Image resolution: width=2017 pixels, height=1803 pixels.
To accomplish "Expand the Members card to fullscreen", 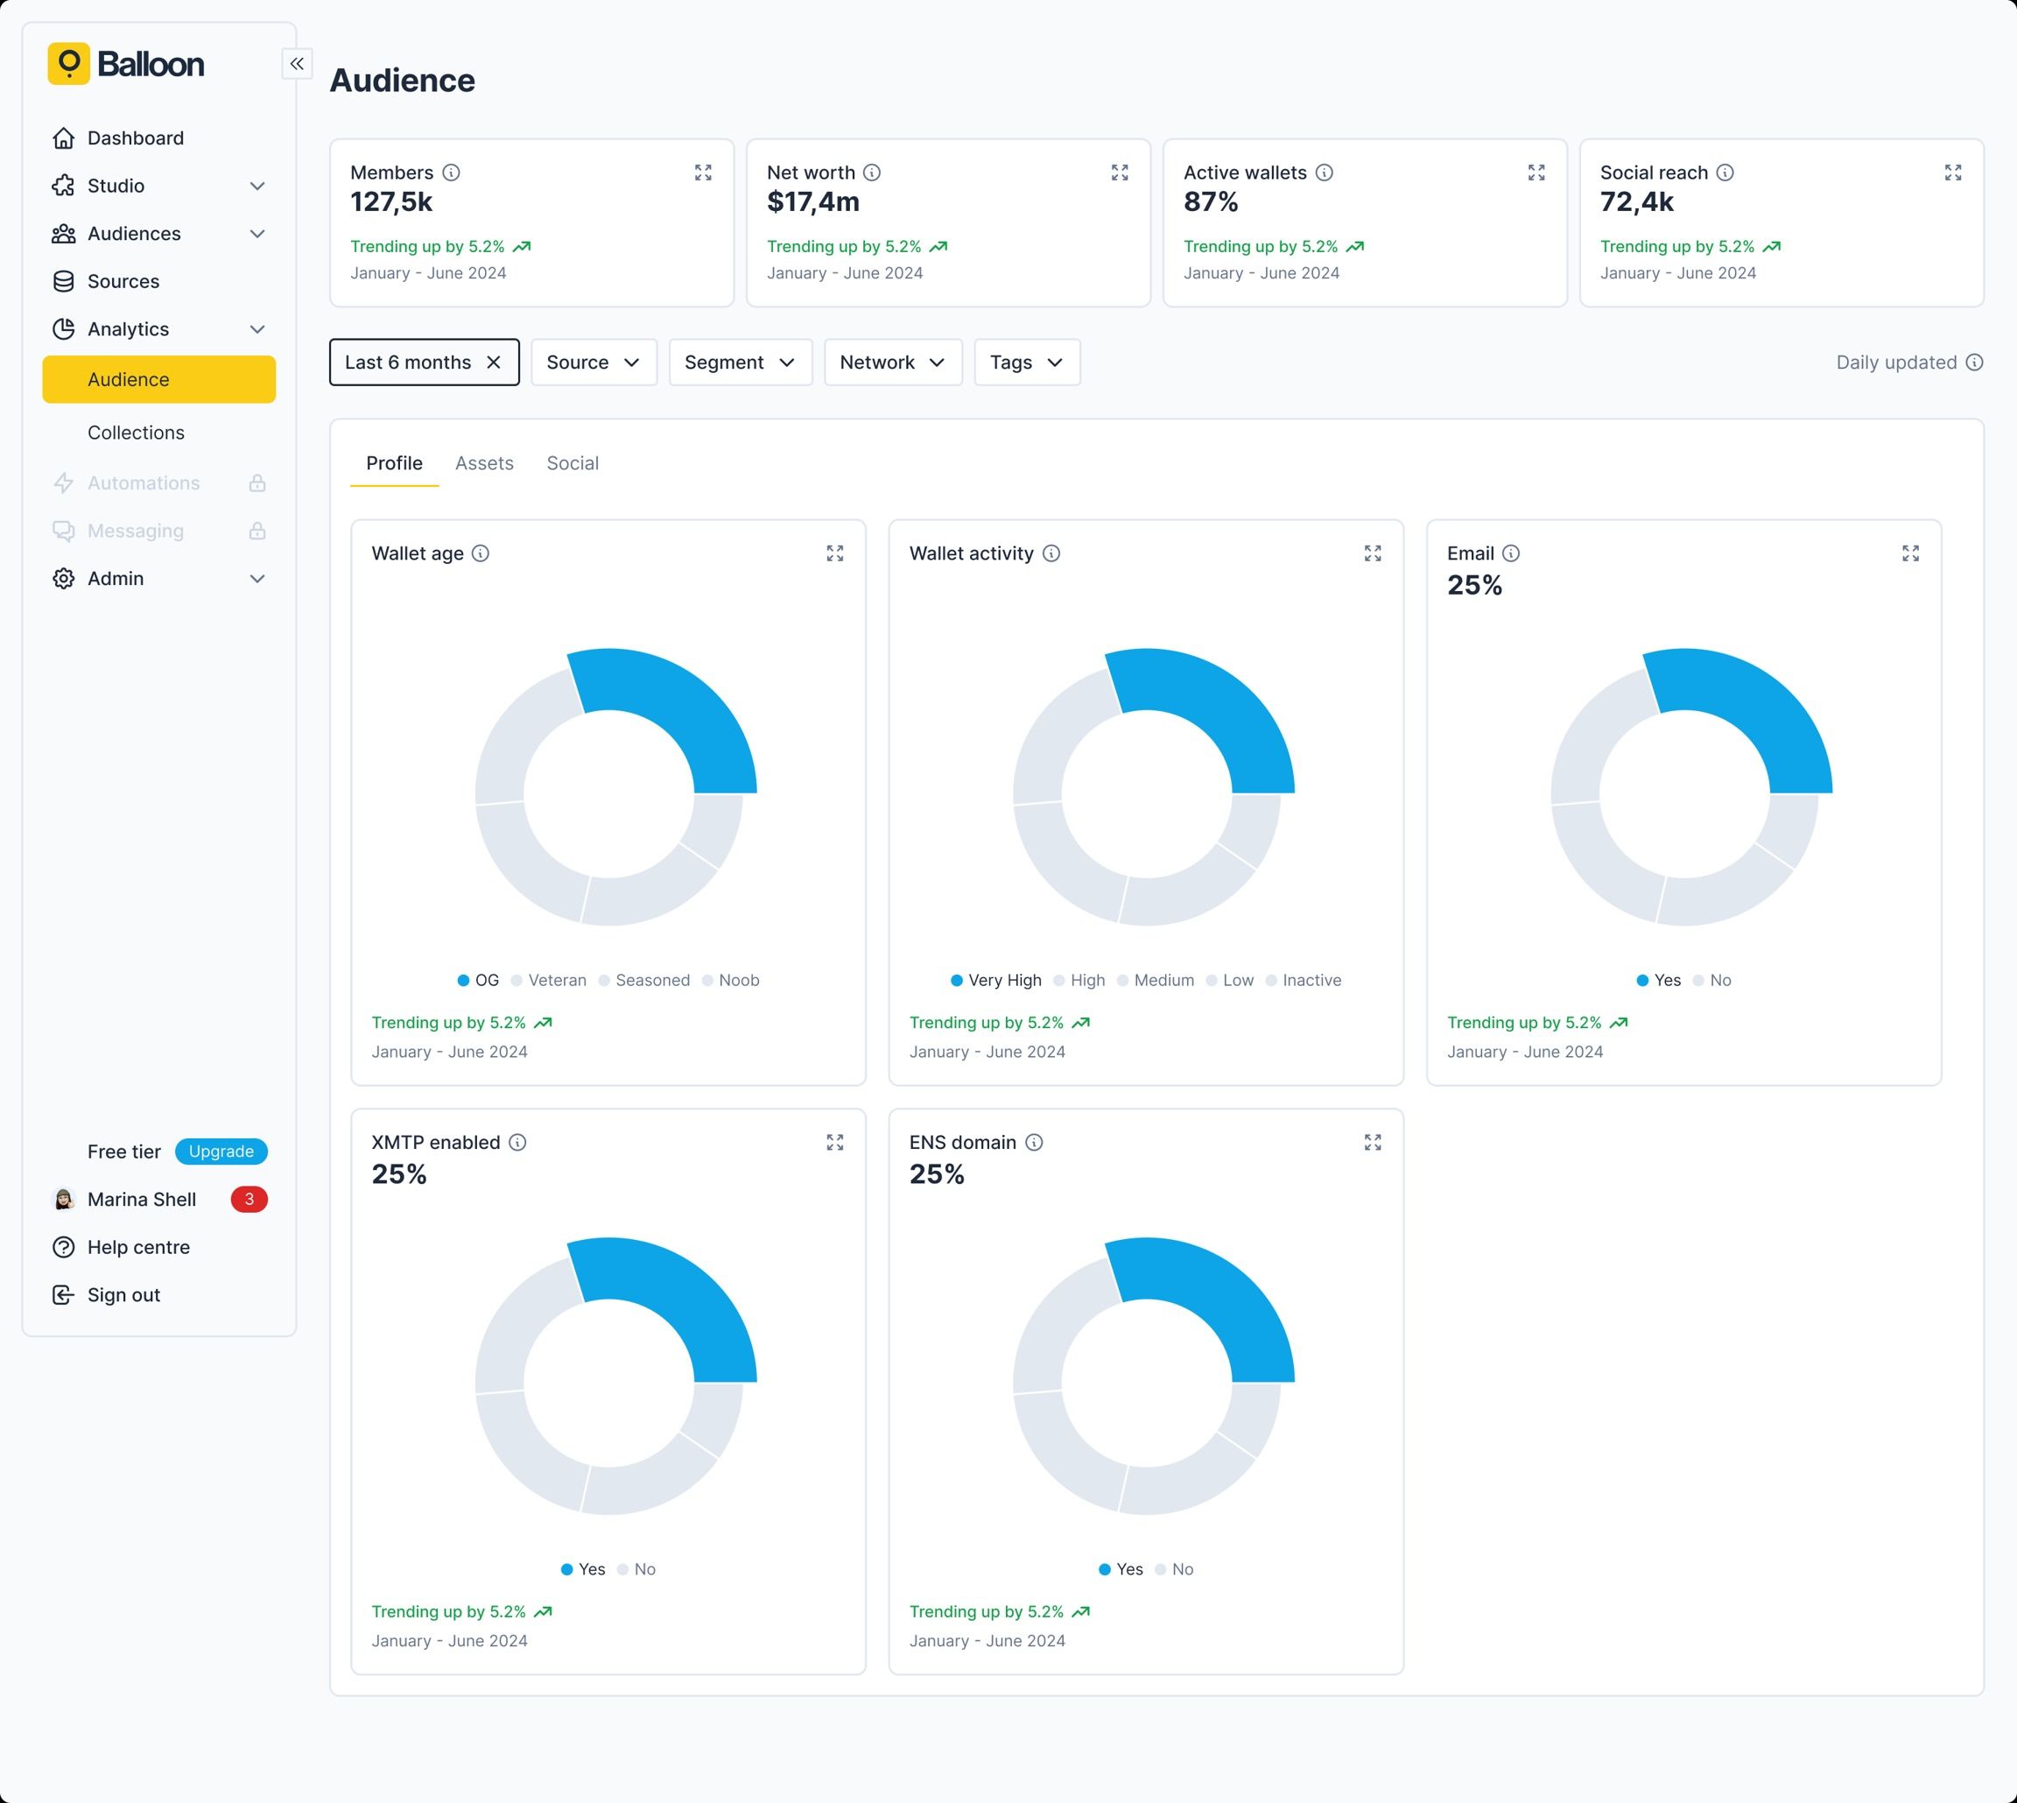I will tap(703, 173).
